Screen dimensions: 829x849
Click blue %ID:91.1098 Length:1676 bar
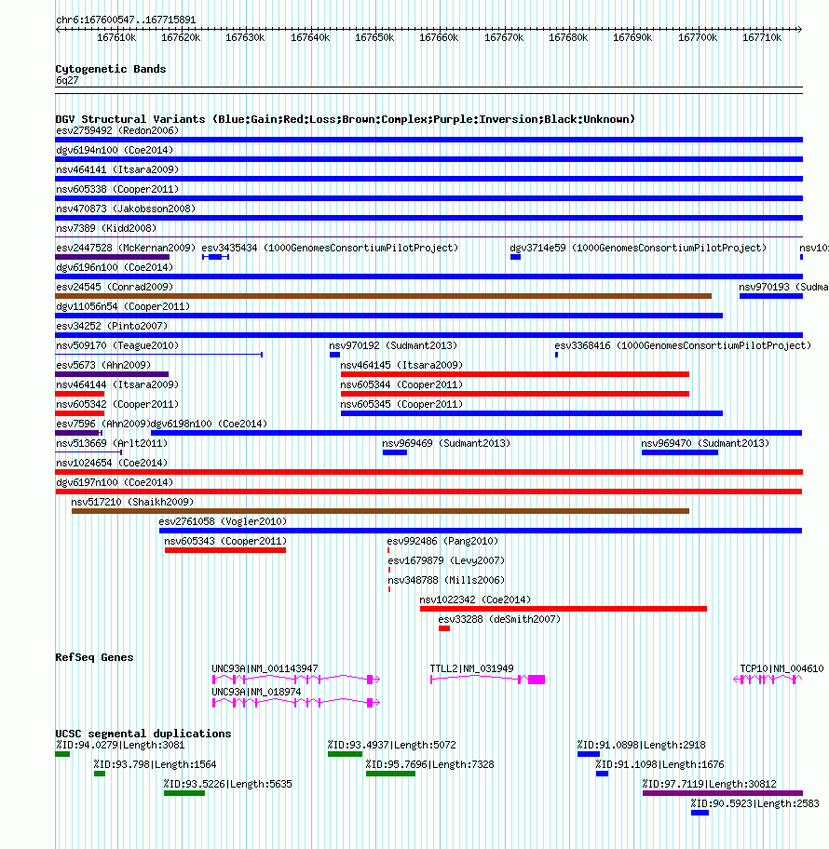(x=602, y=774)
